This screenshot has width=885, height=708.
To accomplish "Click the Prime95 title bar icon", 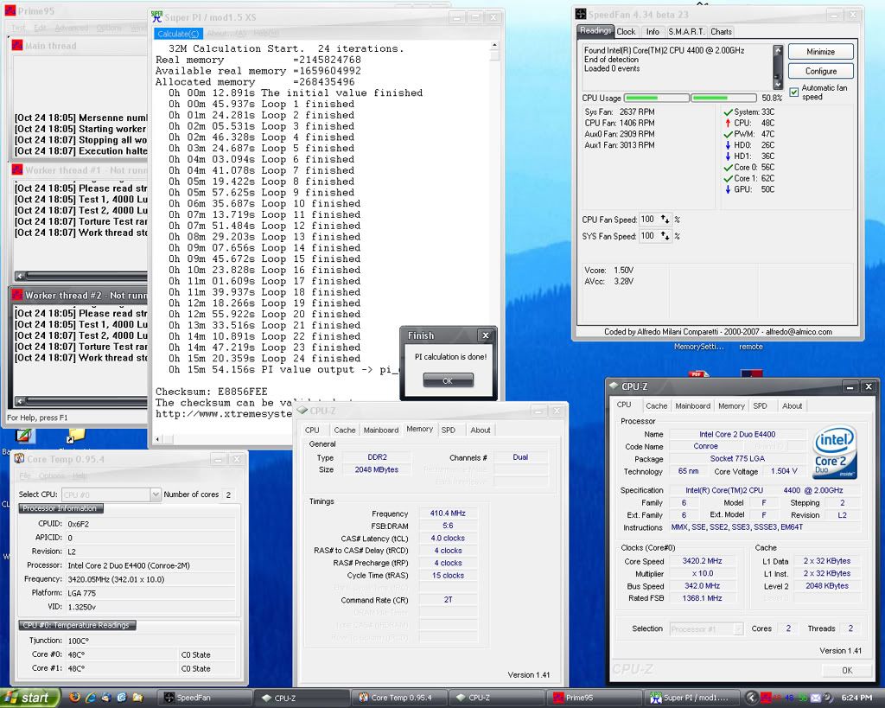I will click(10, 10).
